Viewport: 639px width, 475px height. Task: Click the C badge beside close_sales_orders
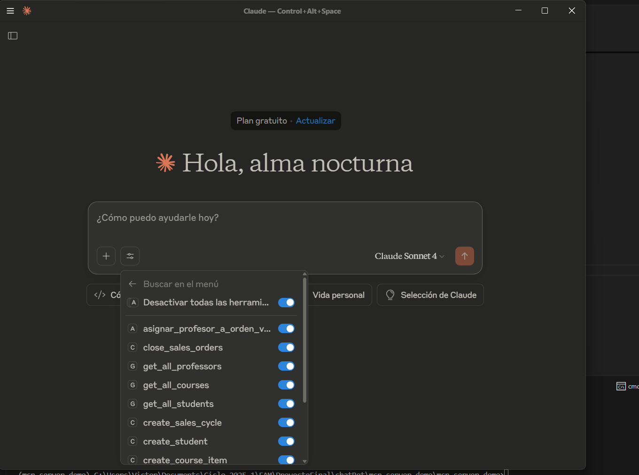click(132, 348)
